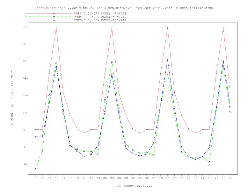Screen dimensions: 251x194
Task: Click y-axis tick label 20
Action: tap(24, 44)
